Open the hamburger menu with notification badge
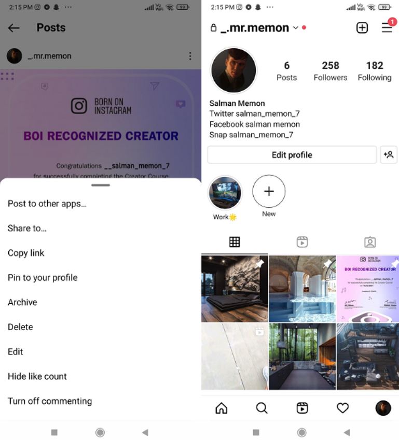The image size is (399, 440). tap(387, 27)
